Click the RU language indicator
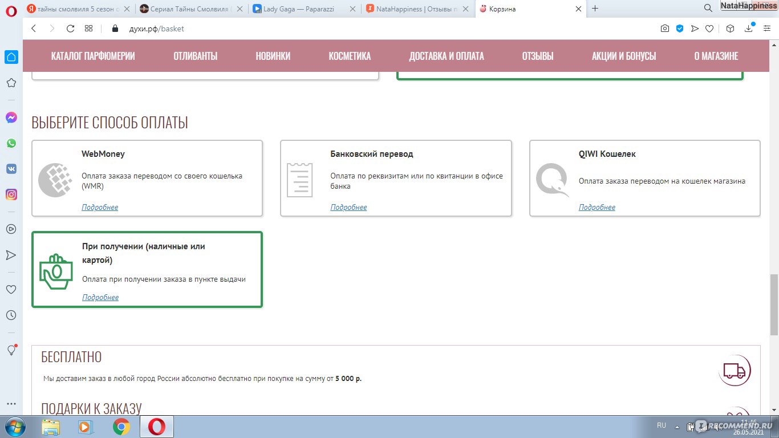 pyautogui.click(x=662, y=425)
